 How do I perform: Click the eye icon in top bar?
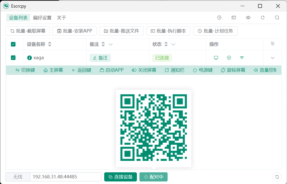248,18
